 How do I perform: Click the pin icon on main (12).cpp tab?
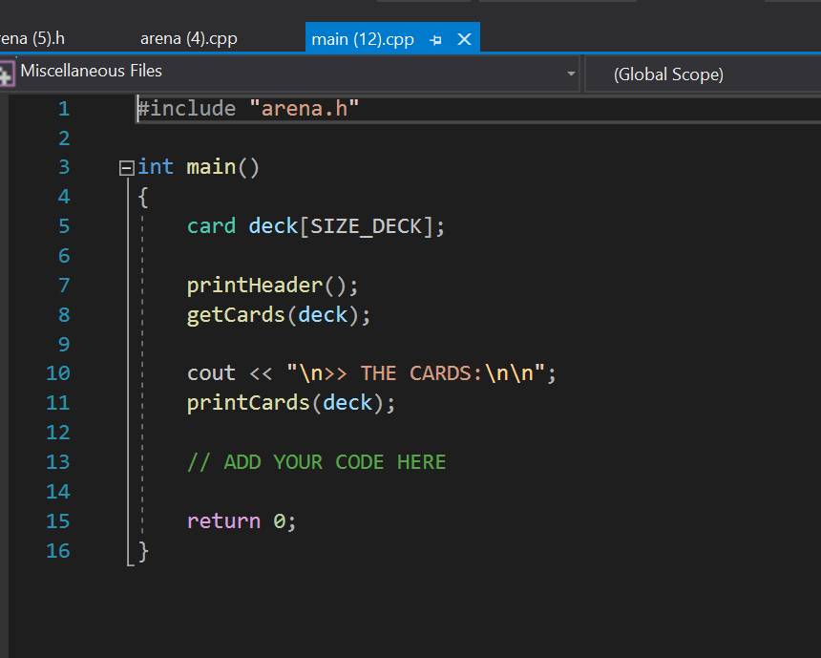(x=436, y=39)
